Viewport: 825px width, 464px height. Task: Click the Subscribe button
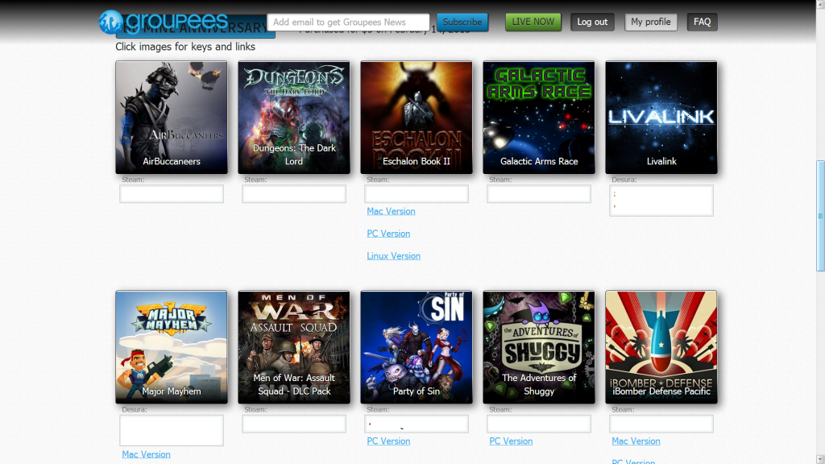[462, 22]
